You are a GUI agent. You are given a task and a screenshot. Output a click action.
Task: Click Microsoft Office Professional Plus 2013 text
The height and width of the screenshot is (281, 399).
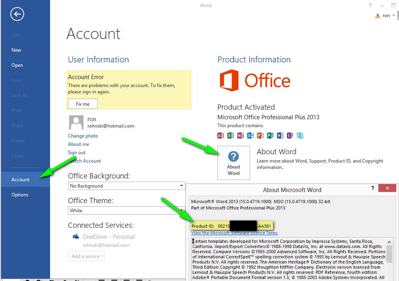point(268,117)
